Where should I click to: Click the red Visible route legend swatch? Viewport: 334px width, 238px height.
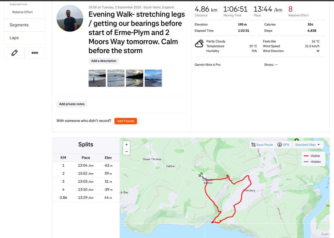[306, 156]
